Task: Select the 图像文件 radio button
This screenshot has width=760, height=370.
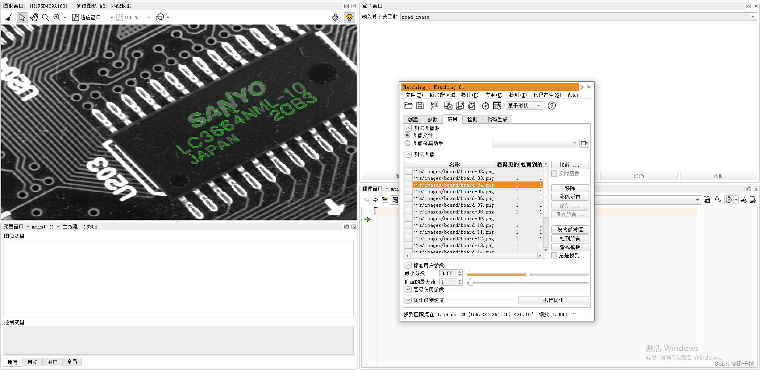Action: (407, 135)
